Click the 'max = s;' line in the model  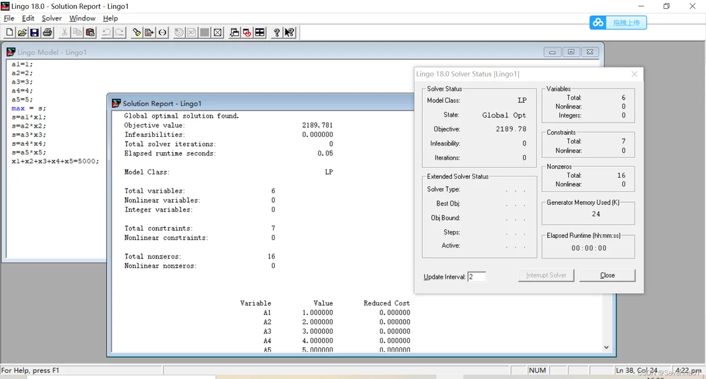click(28, 108)
